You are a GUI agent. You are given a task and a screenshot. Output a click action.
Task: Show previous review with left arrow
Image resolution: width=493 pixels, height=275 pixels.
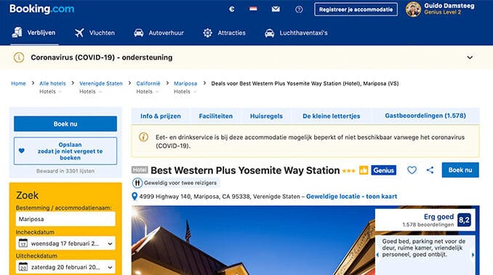[377, 255]
